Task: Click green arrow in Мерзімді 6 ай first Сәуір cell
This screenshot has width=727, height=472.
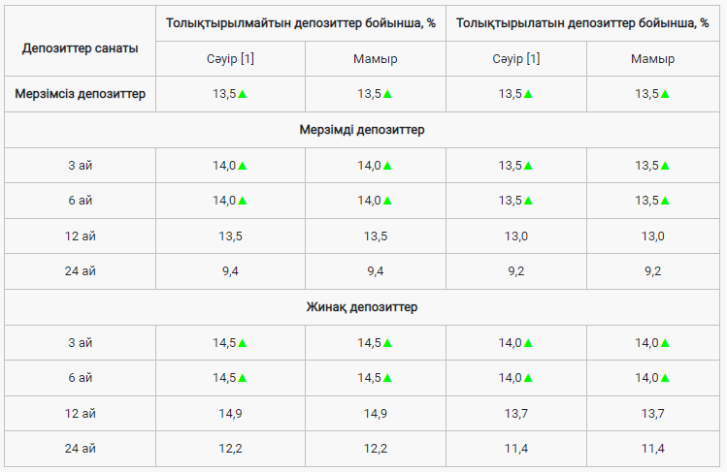Action: (x=243, y=201)
